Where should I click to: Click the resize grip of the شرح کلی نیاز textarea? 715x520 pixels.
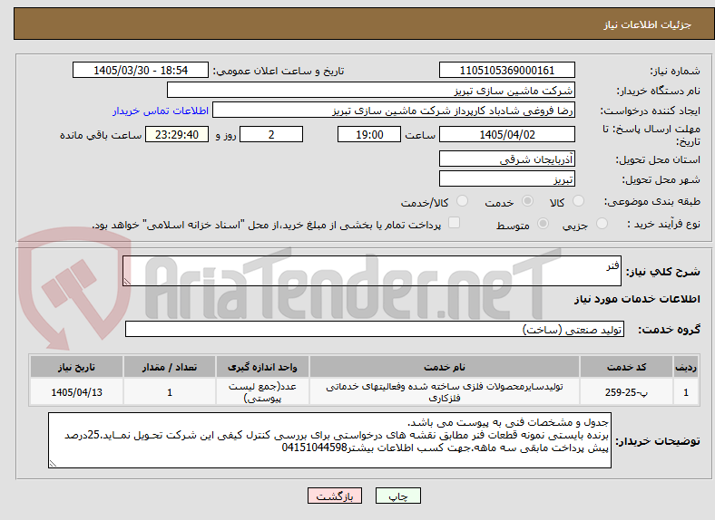pyautogui.click(x=127, y=282)
